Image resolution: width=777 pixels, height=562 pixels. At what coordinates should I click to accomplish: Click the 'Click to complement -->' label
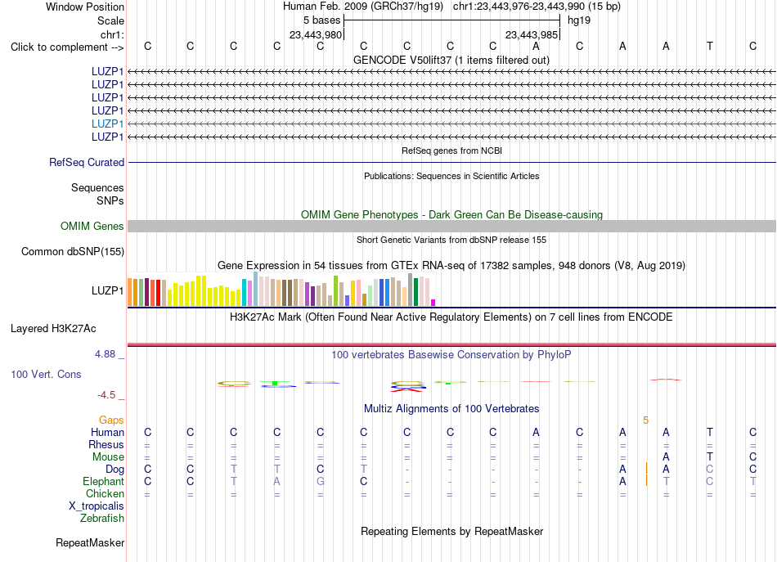tap(67, 47)
